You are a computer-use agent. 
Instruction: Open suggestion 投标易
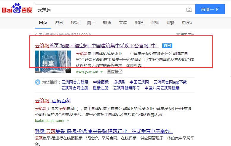[119, 82]
